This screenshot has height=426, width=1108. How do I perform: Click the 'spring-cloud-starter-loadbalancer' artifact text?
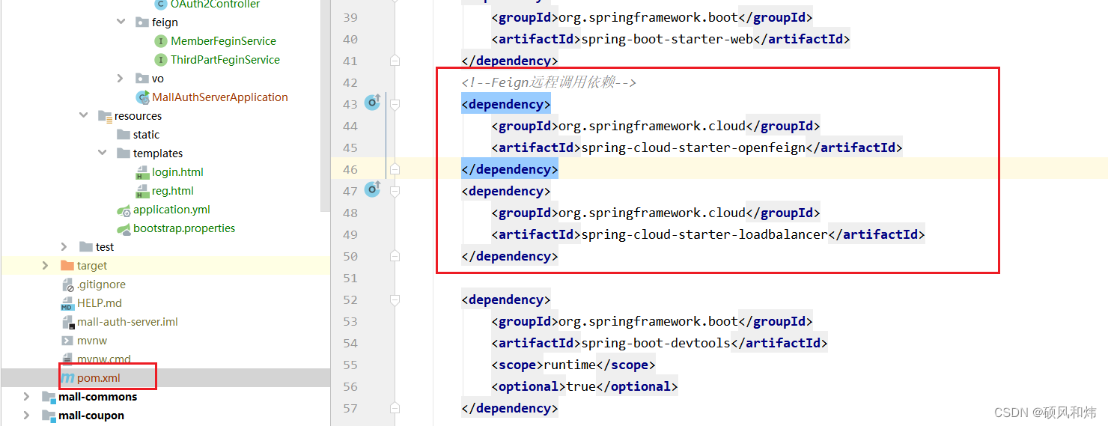point(704,234)
